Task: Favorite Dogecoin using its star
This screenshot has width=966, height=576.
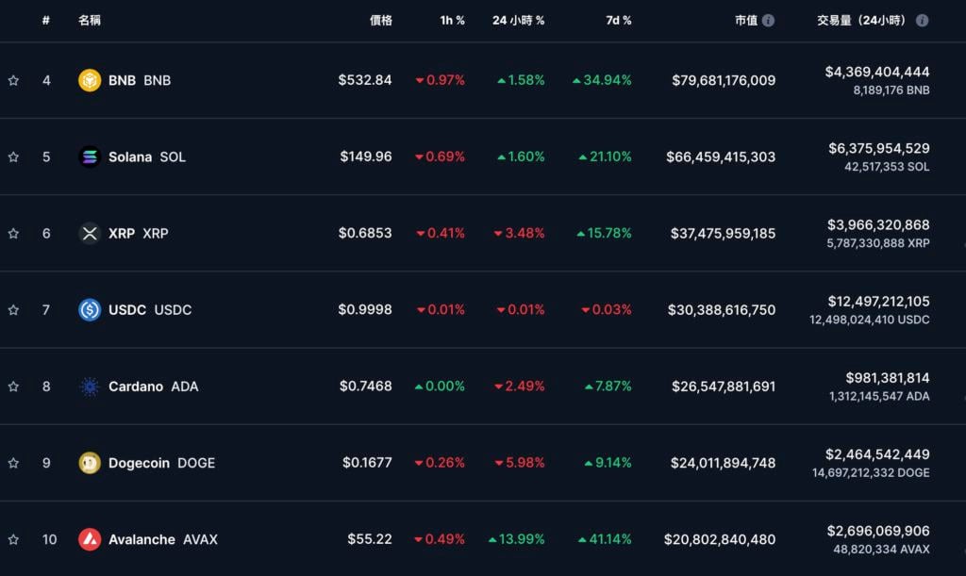Action: (13, 463)
